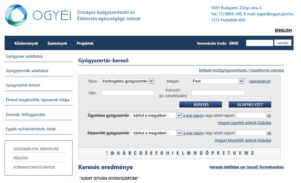
Task: Filter pharmacies by letter O
Action: tap(201, 153)
